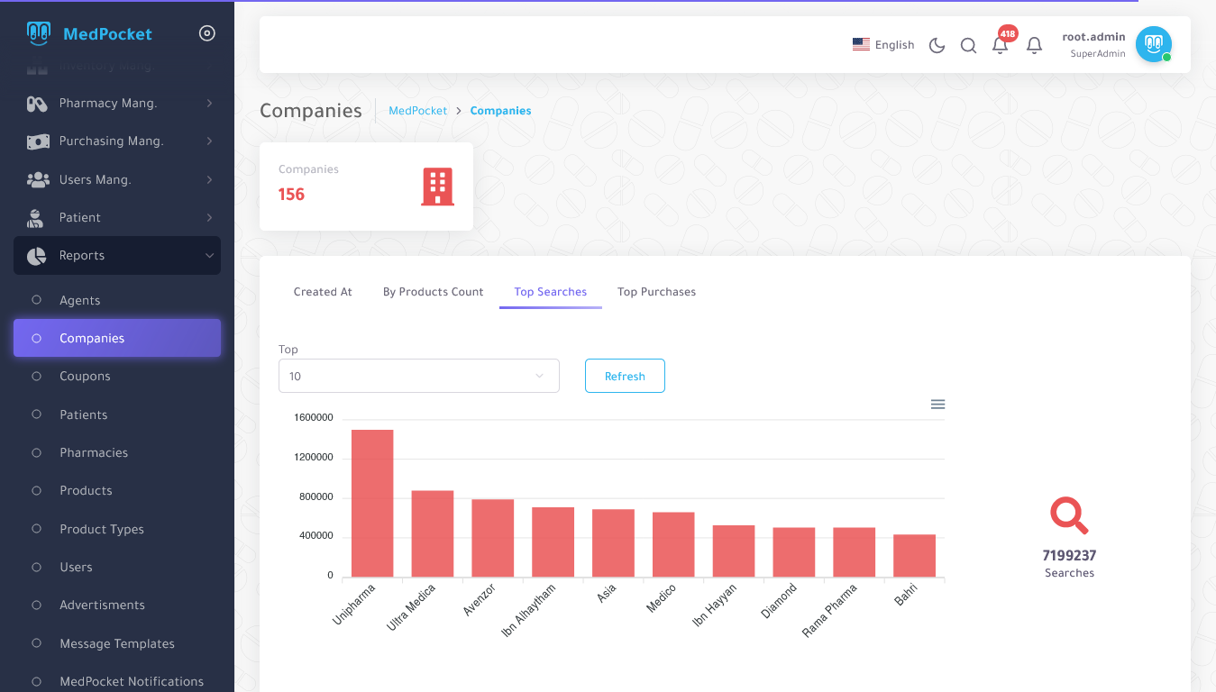The image size is (1216, 692).
Task: Expand the Pharmacy Mang. menu
Action: 117,103
